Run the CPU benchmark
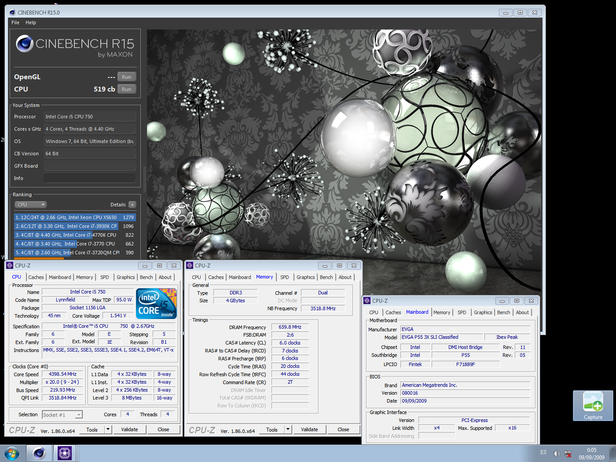The image size is (616, 462). click(127, 89)
